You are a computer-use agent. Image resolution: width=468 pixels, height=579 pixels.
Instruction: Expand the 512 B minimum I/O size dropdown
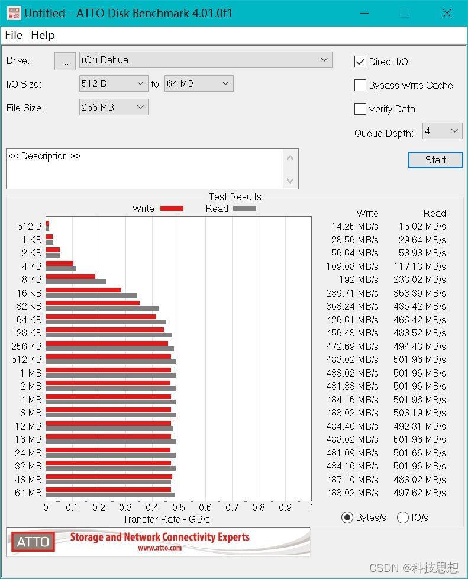click(113, 83)
